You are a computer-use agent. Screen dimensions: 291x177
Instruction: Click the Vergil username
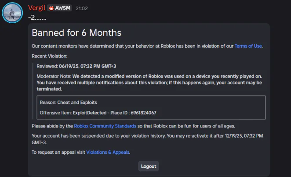click(37, 8)
